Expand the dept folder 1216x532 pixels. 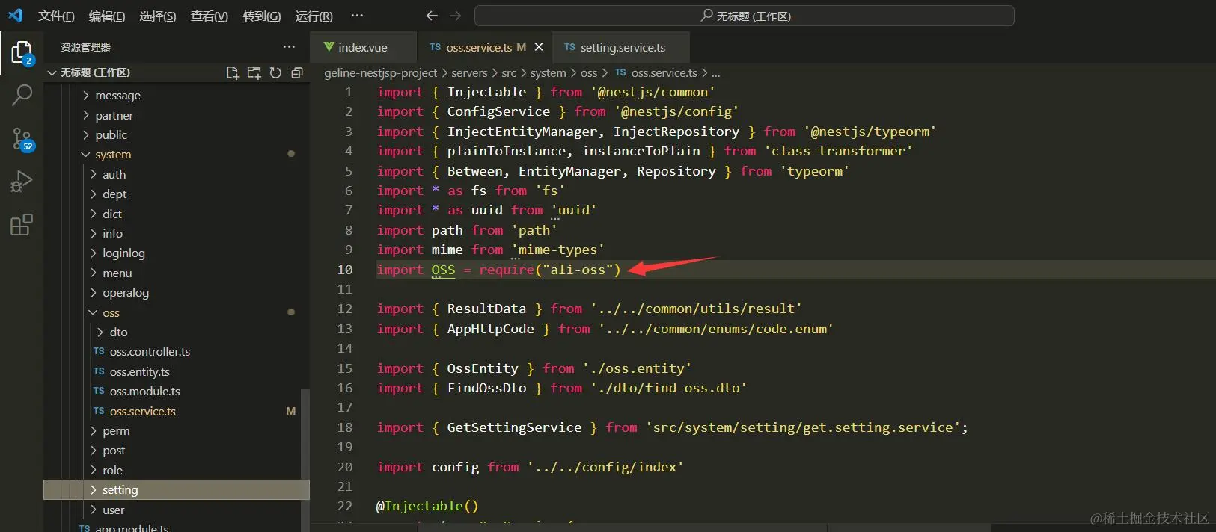pos(176,194)
